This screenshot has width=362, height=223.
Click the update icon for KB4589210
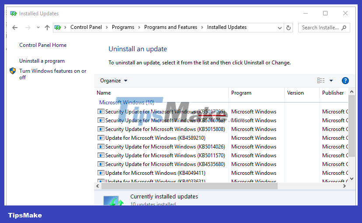101,138
